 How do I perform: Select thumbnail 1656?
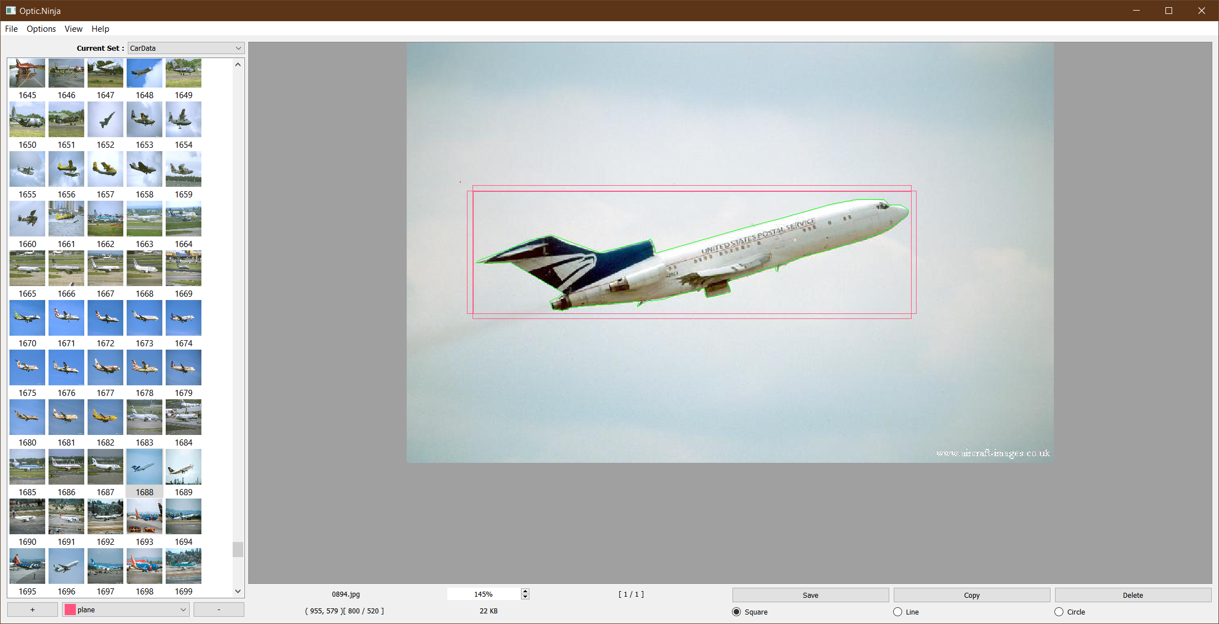click(x=66, y=169)
